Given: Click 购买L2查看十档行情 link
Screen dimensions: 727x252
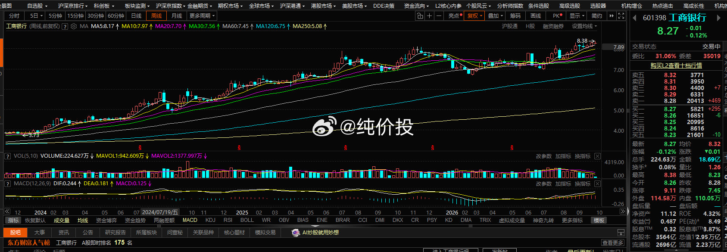Looking at the screenshot, I should [676, 65].
